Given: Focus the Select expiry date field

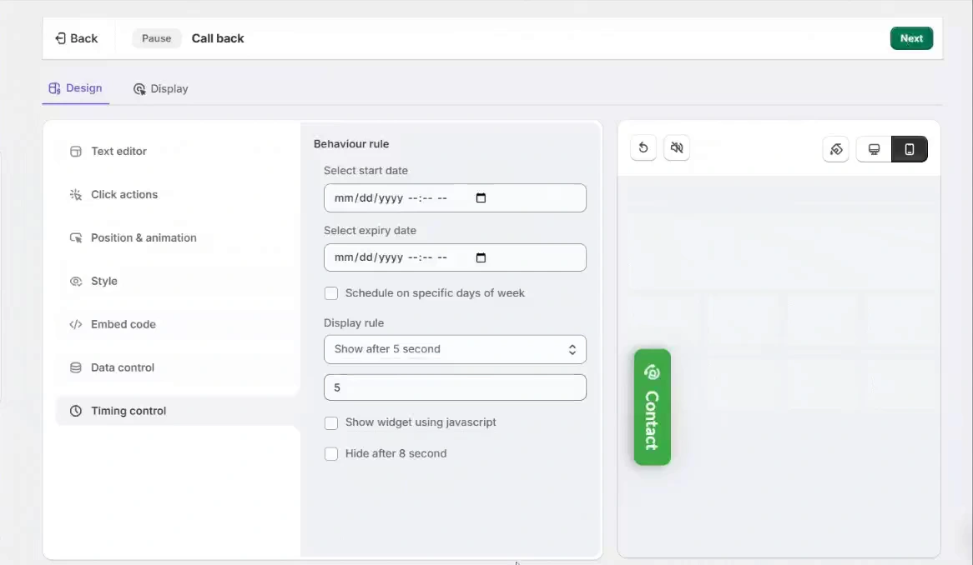Looking at the screenshot, I should (455, 257).
